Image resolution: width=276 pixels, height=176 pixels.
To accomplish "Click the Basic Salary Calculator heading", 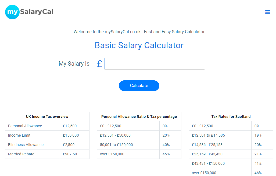I will (x=139, y=45).
